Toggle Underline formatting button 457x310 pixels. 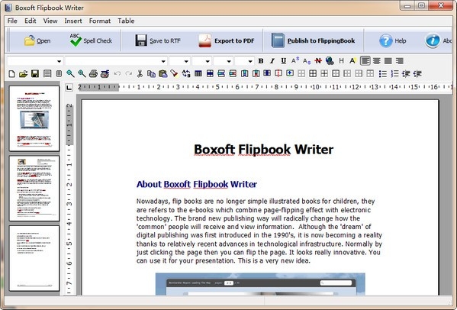coord(283,61)
